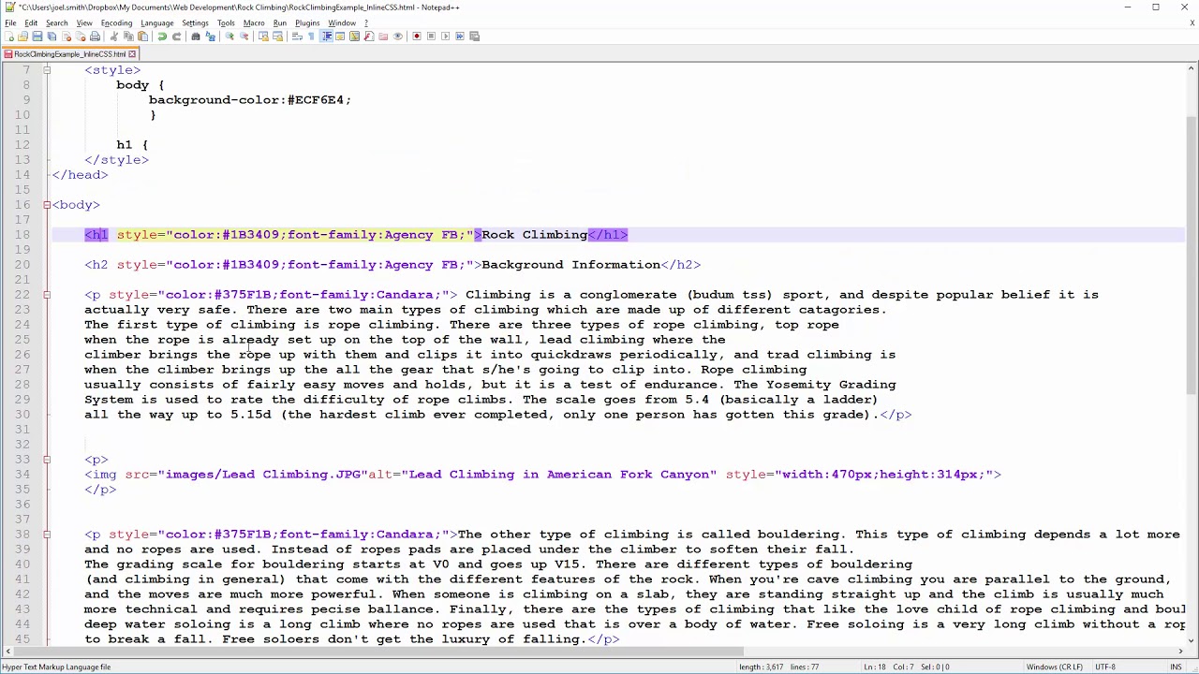This screenshot has height=674, width=1199.
Task: Open the question mark help menu
Action: (365, 22)
